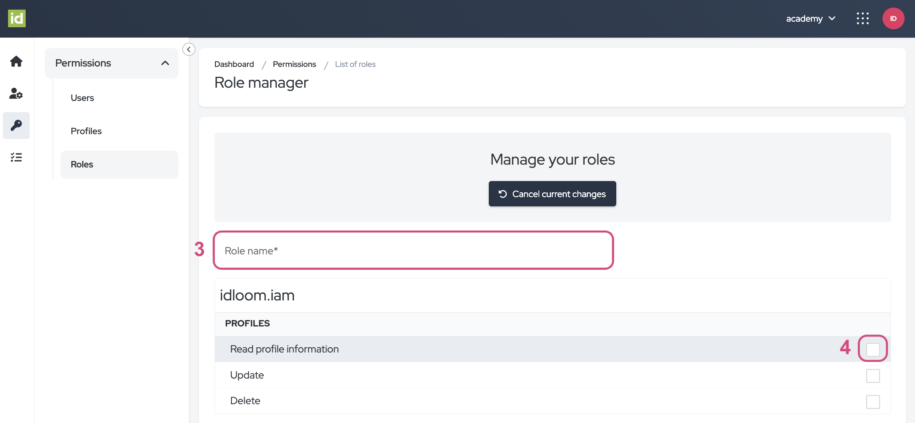Click the ID avatar in the top right
Viewport: 915px width, 423px height.
[x=893, y=18]
